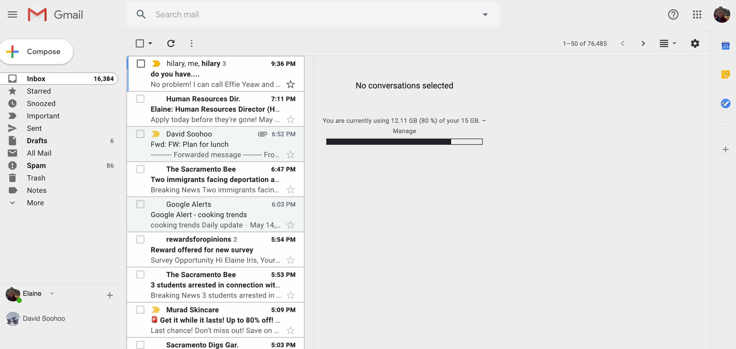Switch to the Inbox tab
The height and width of the screenshot is (349, 736).
point(36,78)
